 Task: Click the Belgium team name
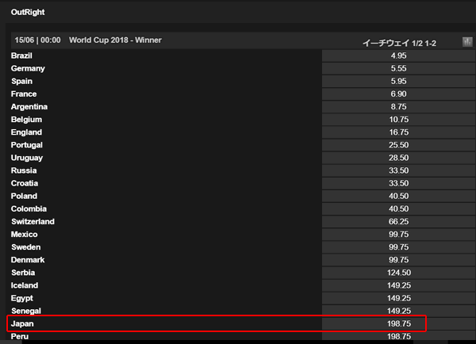point(26,120)
